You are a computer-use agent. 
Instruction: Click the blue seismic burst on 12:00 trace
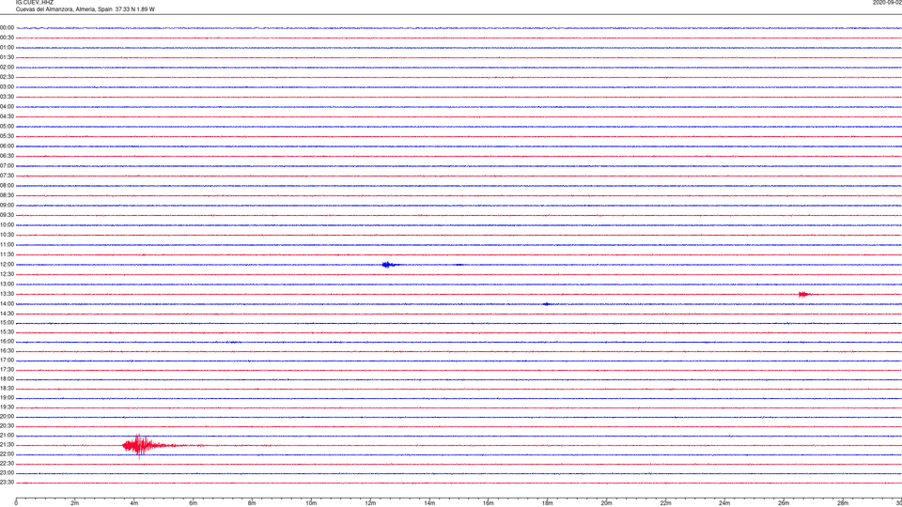[388, 265]
